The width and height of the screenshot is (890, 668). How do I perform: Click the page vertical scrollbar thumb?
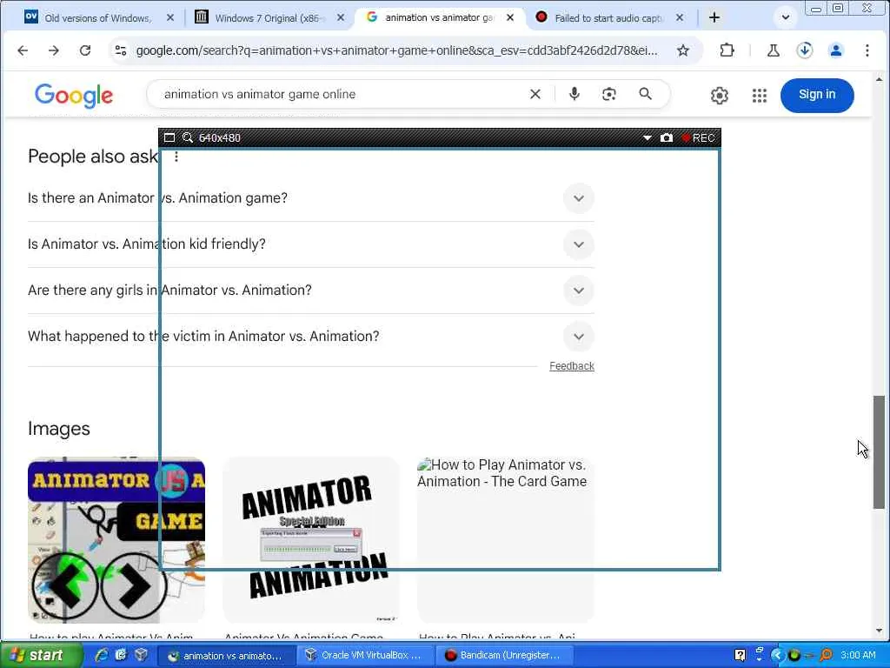[879, 452]
